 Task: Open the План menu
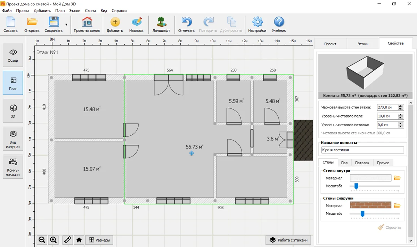point(60,11)
